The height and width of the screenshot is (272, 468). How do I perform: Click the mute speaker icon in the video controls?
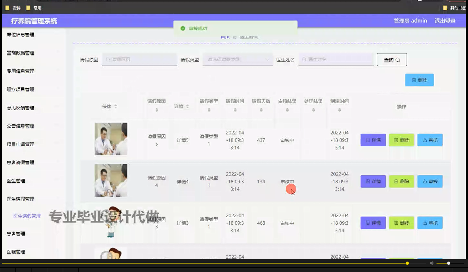tap(432, 263)
